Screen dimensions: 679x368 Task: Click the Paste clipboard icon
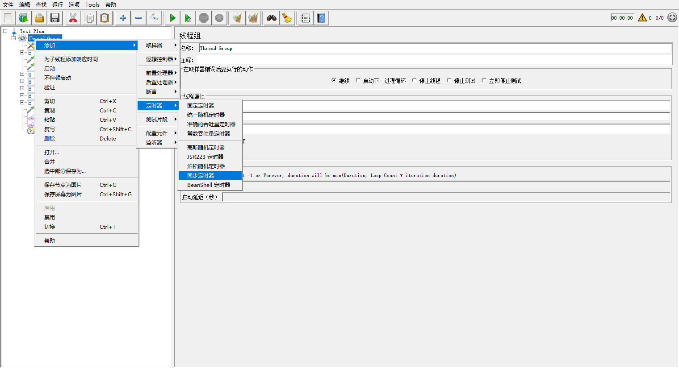tap(105, 18)
